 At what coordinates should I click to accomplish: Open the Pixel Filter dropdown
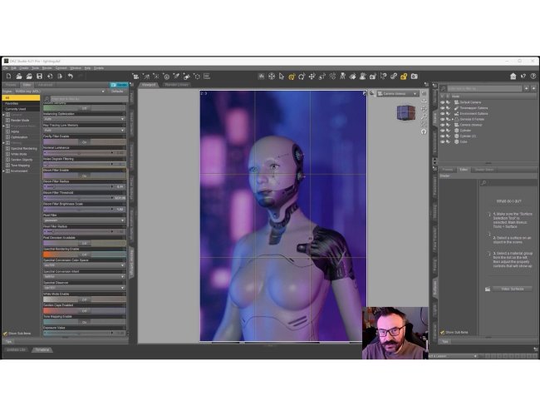coord(85,220)
